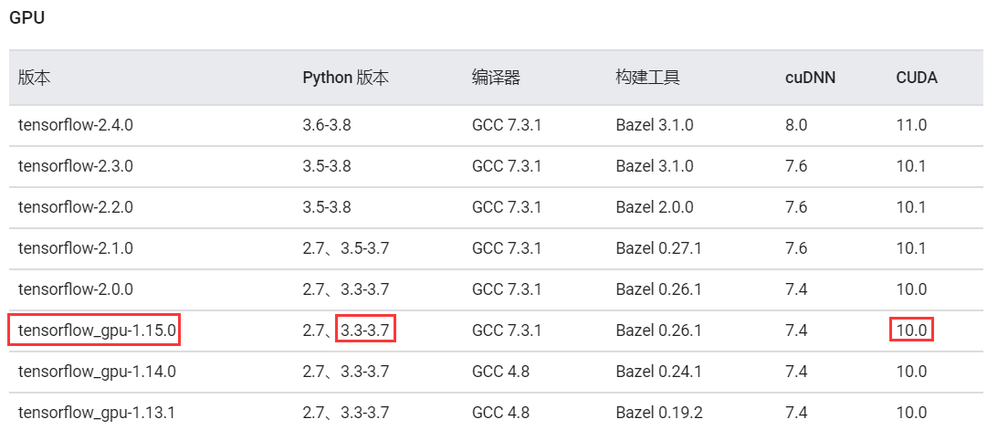Click GCC 7.3.1 in tensorflow-2.2.0 row
1008x430 pixels.
[x=507, y=207]
